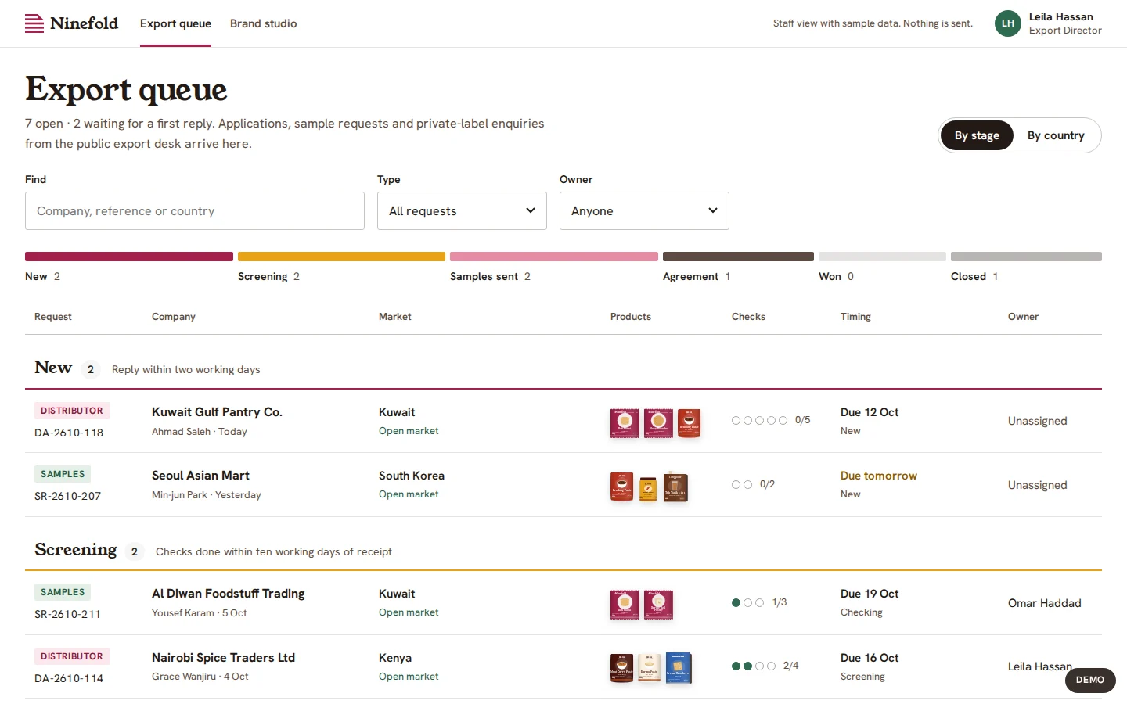Expand the Type dropdown showing All requests
This screenshot has width=1127, height=704.
pos(462,211)
